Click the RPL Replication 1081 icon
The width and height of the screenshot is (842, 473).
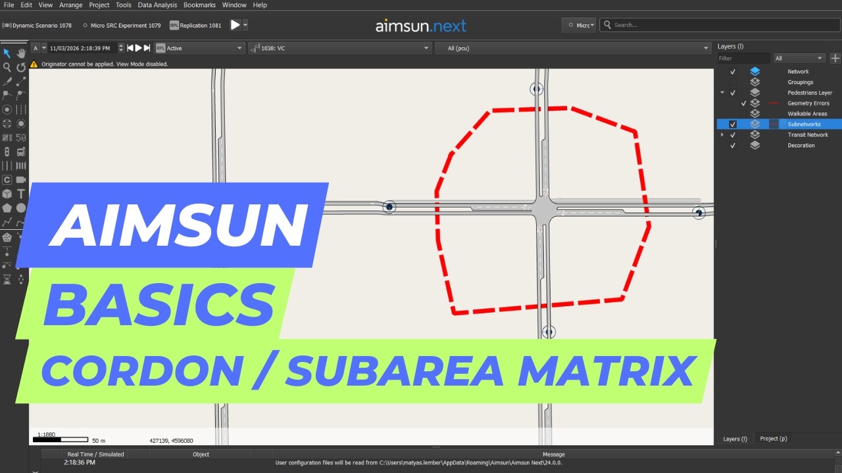tap(174, 25)
